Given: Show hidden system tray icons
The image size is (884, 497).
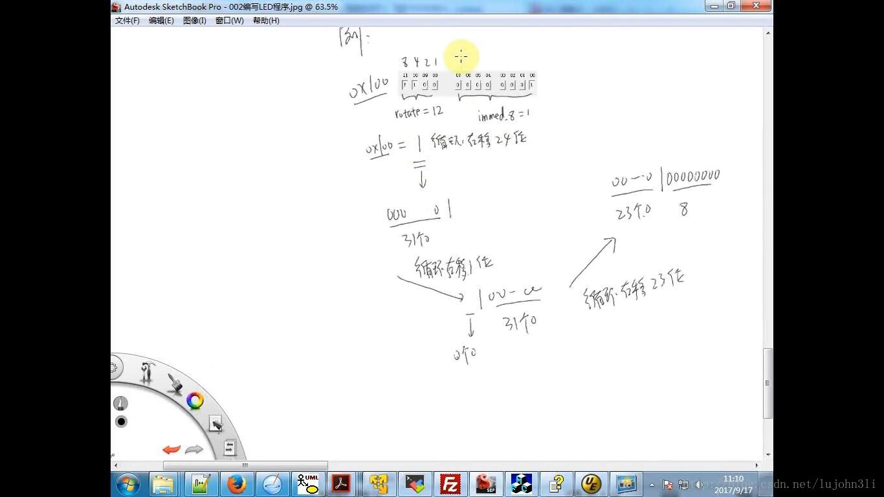Looking at the screenshot, I should click(x=652, y=485).
